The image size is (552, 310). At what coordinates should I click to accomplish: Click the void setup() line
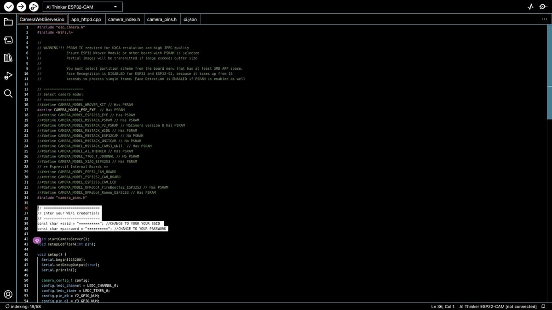[x=52, y=254]
